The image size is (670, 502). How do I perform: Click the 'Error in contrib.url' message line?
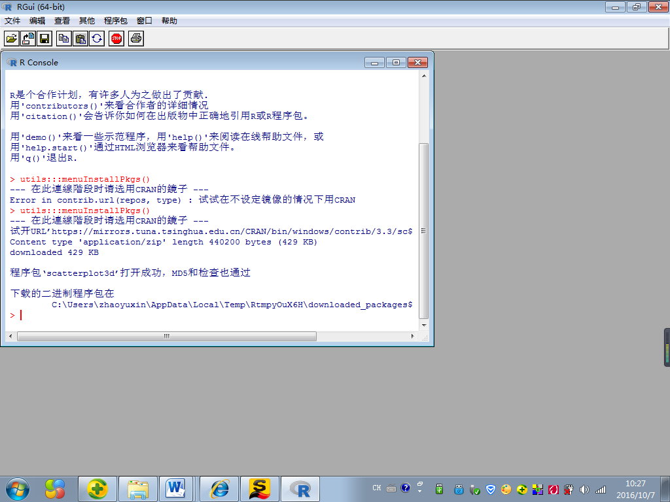(183, 200)
